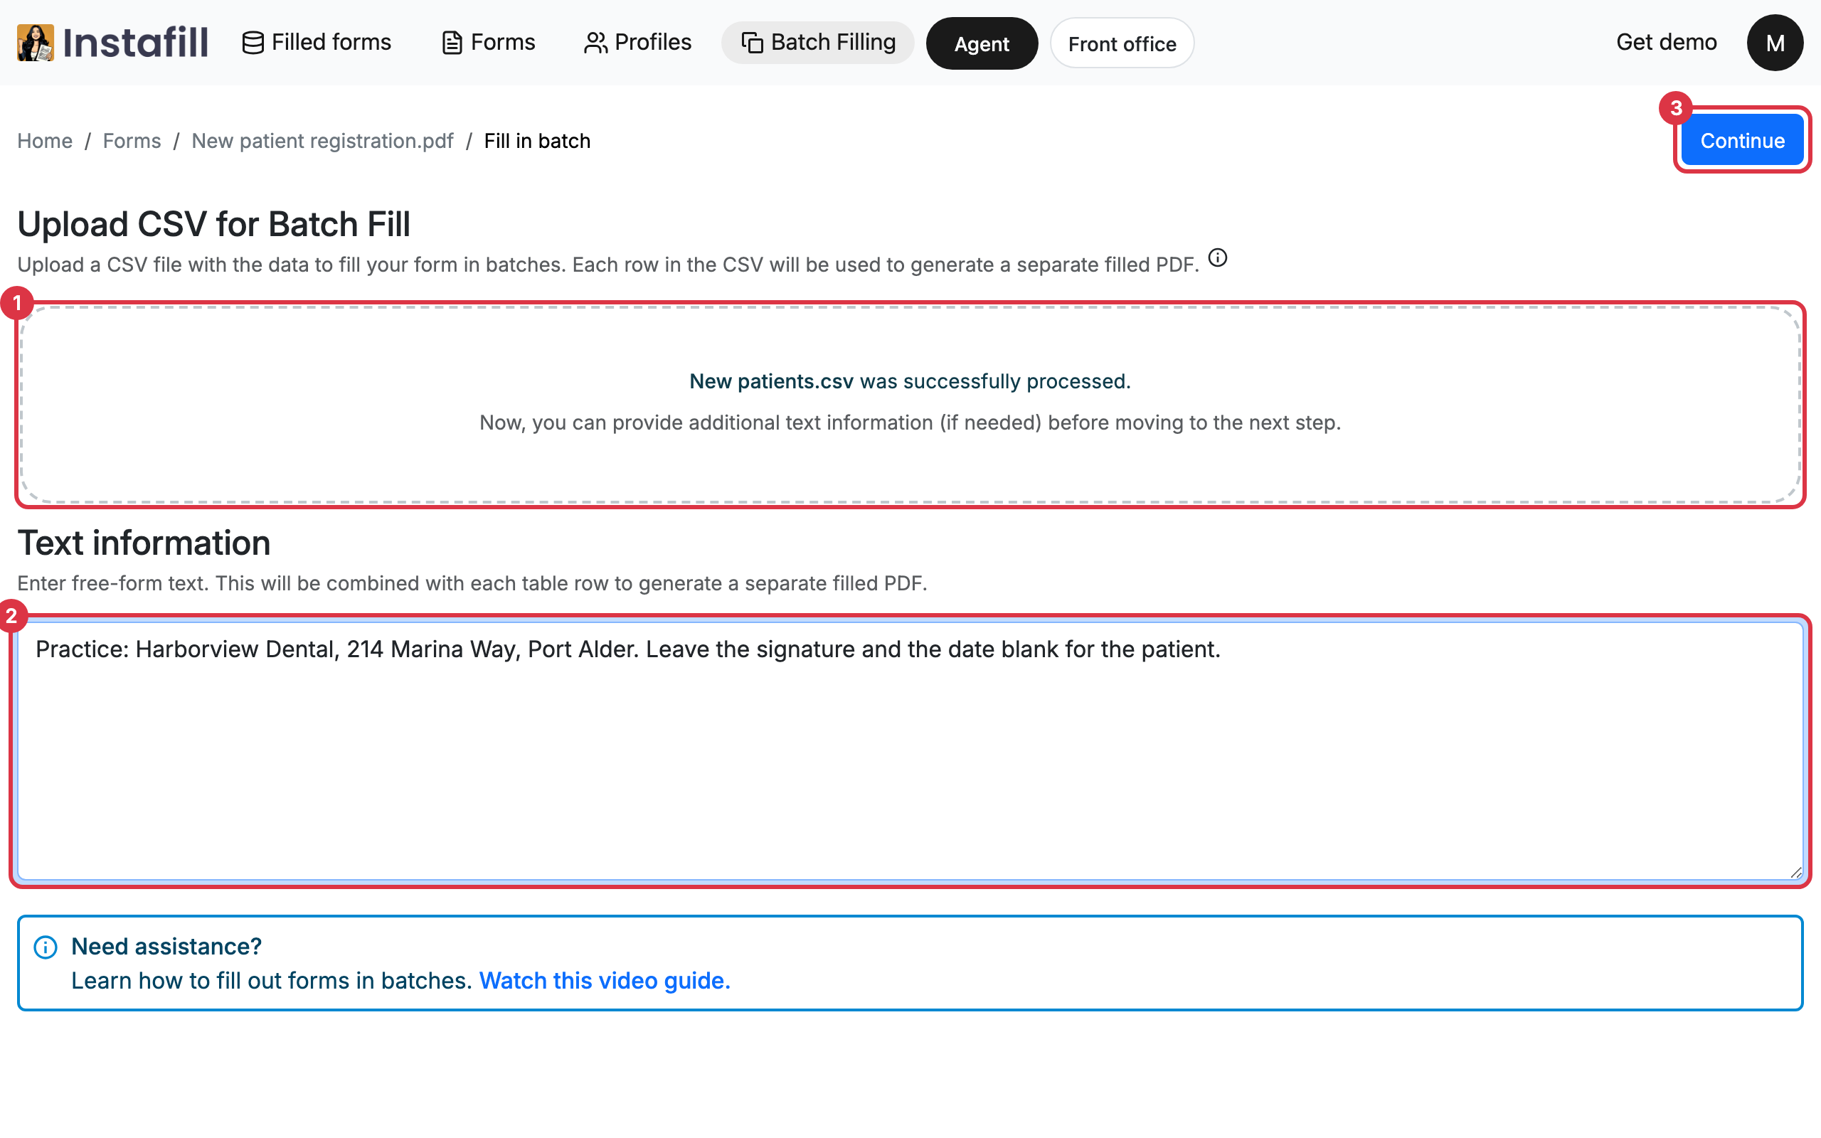Open New patient registration.pdf breadcrumb
Screen dimensions: 1821x1138
click(x=322, y=141)
